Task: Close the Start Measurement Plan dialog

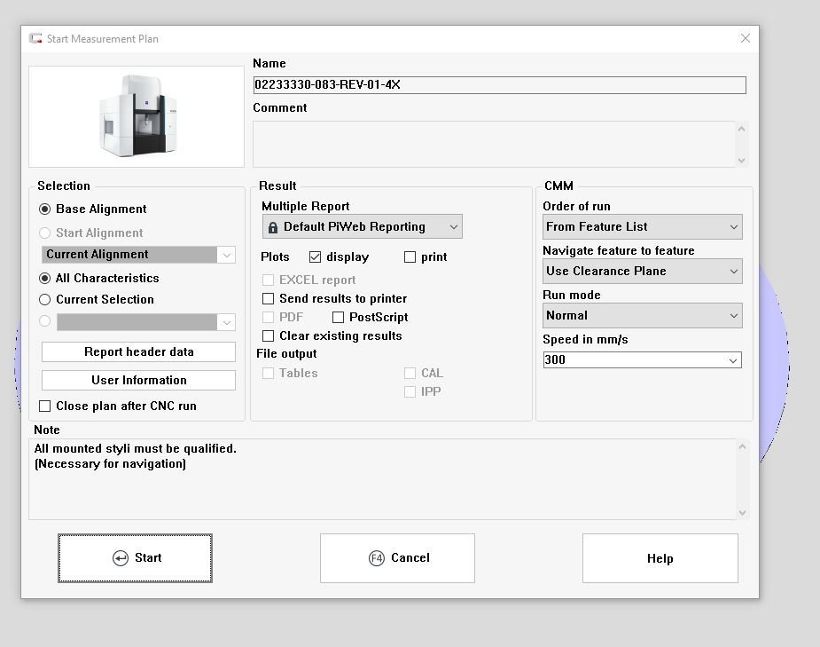Action: click(746, 38)
